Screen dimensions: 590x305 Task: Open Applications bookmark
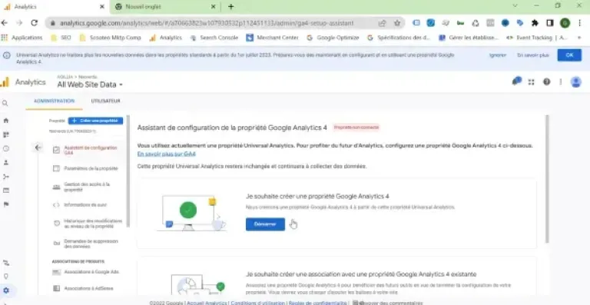(x=22, y=38)
